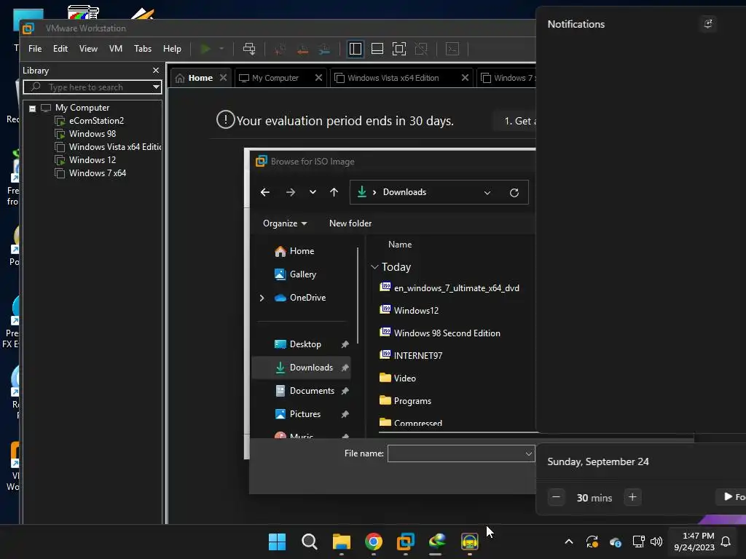The width and height of the screenshot is (746, 559).
Task: Open the Help menu
Action: click(172, 49)
